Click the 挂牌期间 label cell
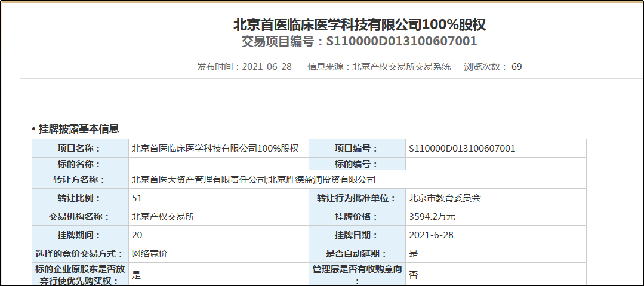The height and width of the screenshot is (286, 644). coord(79,235)
